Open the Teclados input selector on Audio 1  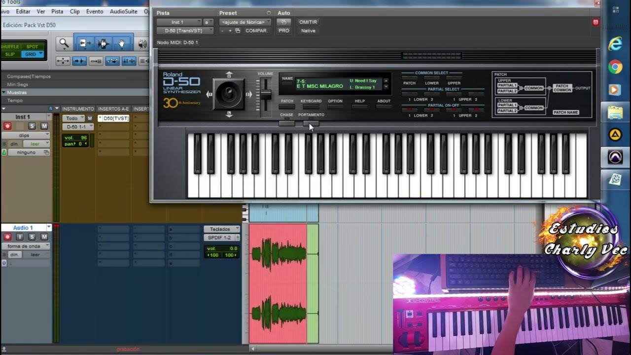[x=222, y=229]
